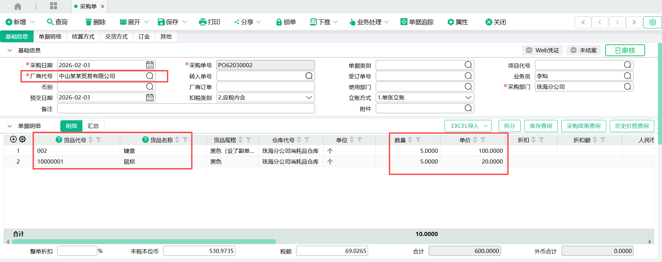Screen dimensions: 662x262
Task: Click the 历史价格查询 button
Action: point(632,126)
